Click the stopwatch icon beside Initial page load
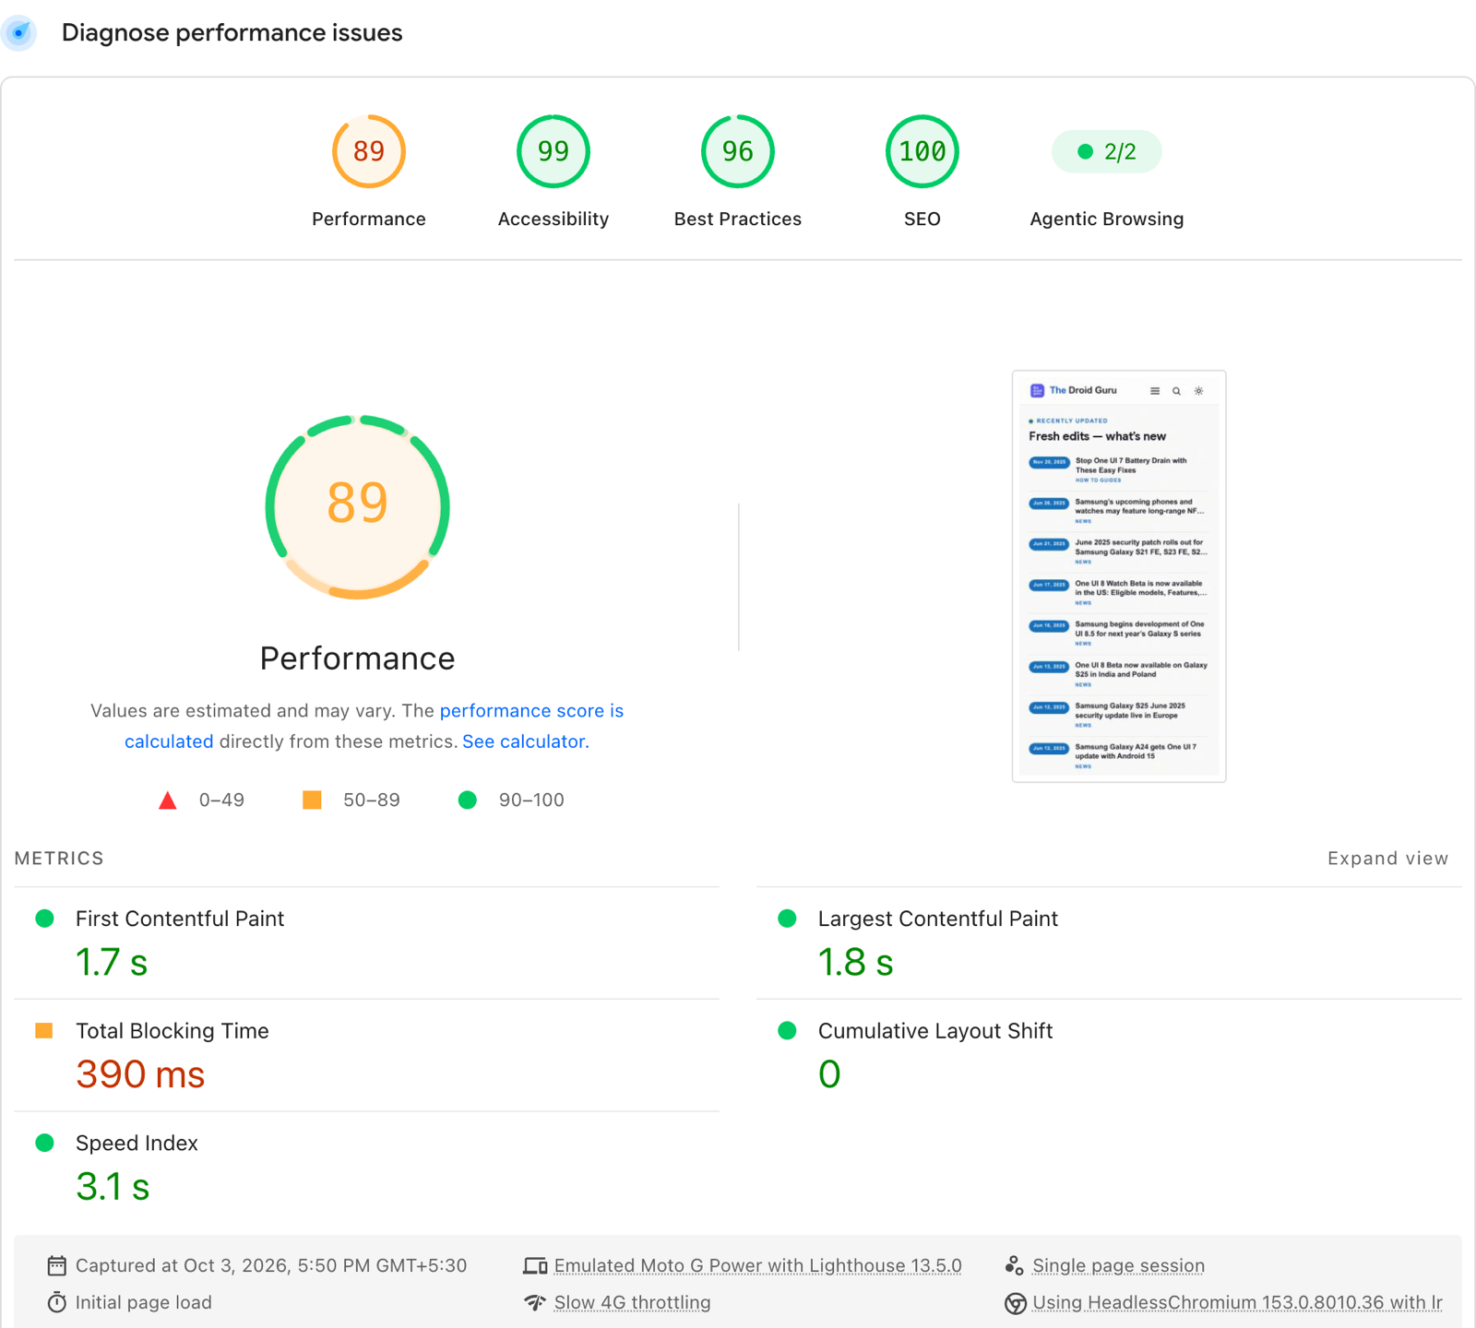The width and height of the screenshot is (1476, 1328). tap(57, 1302)
